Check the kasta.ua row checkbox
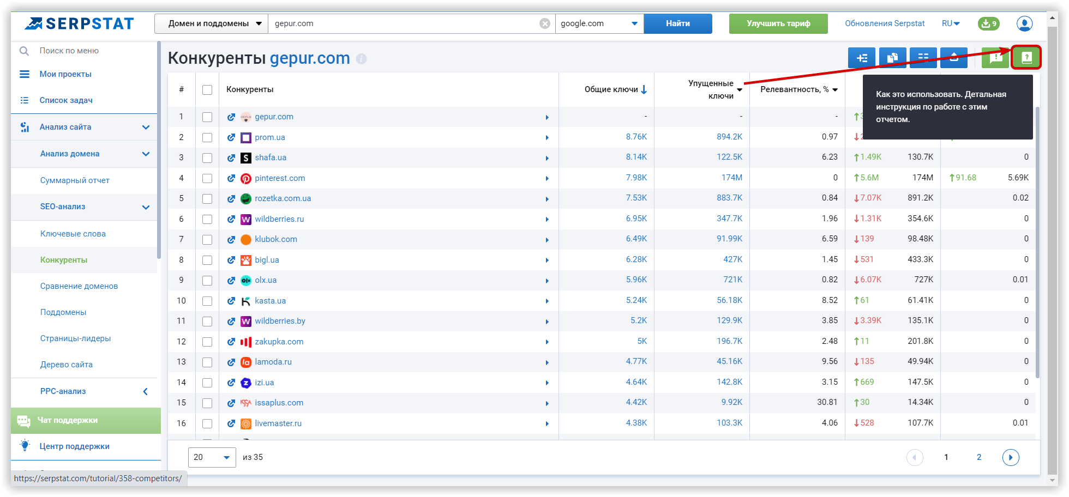 207,301
